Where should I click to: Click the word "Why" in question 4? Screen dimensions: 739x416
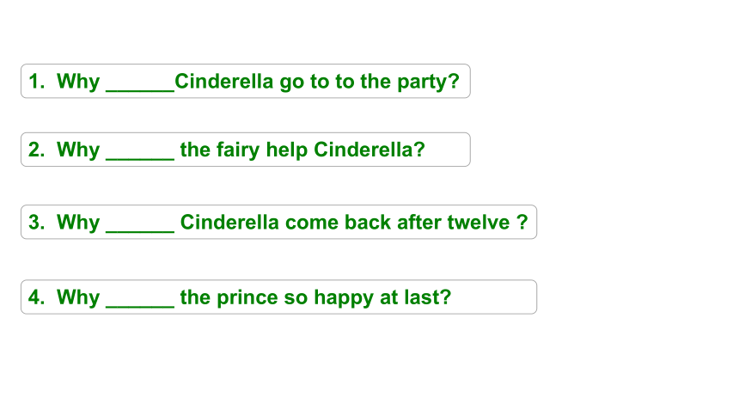click(x=78, y=298)
